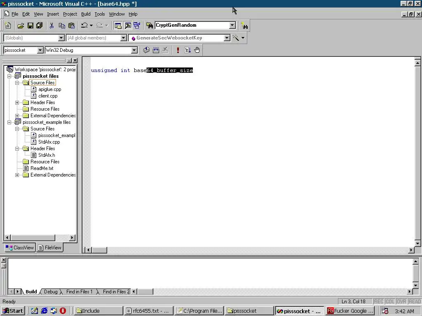422x316 pixels.
Task: Switch to rfc6455.txt taskbar window
Action: [148, 311]
